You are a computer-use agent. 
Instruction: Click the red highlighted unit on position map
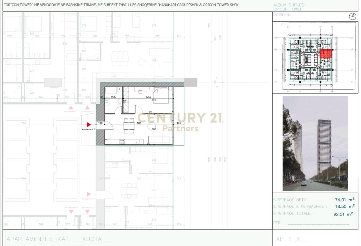(x=326, y=53)
